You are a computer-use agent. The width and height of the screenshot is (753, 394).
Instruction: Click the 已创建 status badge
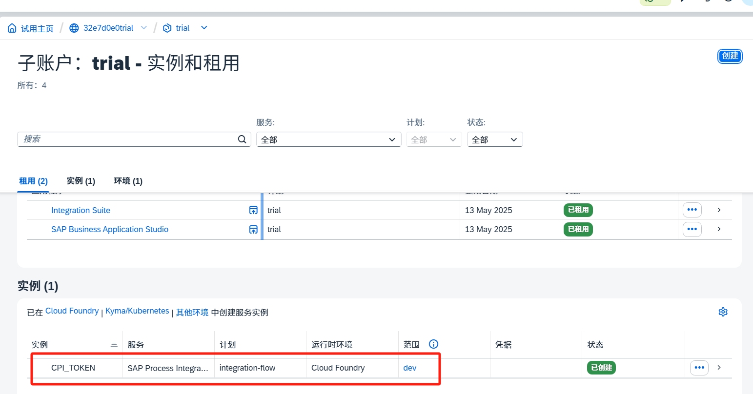pyautogui.click(x=601, y=368)
